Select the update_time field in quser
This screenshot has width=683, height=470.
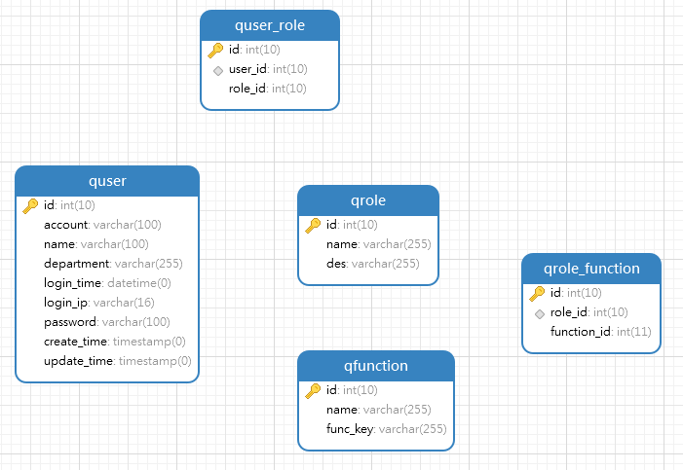coord(118,361)
